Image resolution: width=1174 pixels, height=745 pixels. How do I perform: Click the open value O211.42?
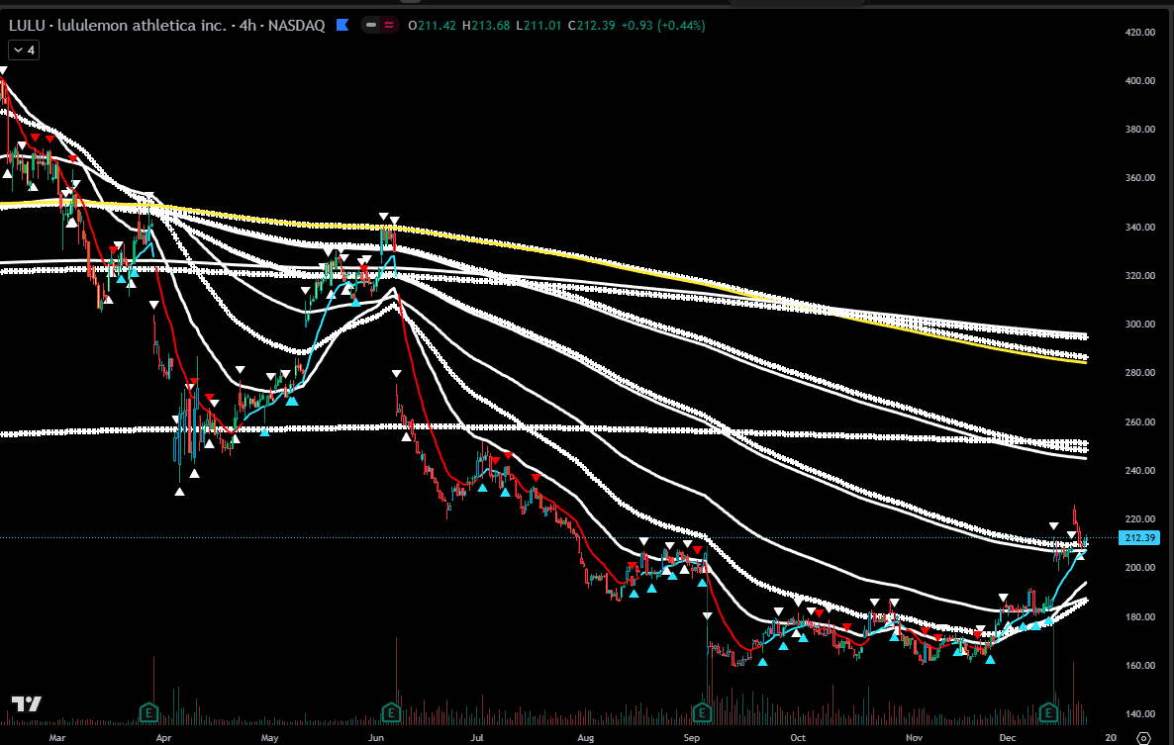click(433, 26)
